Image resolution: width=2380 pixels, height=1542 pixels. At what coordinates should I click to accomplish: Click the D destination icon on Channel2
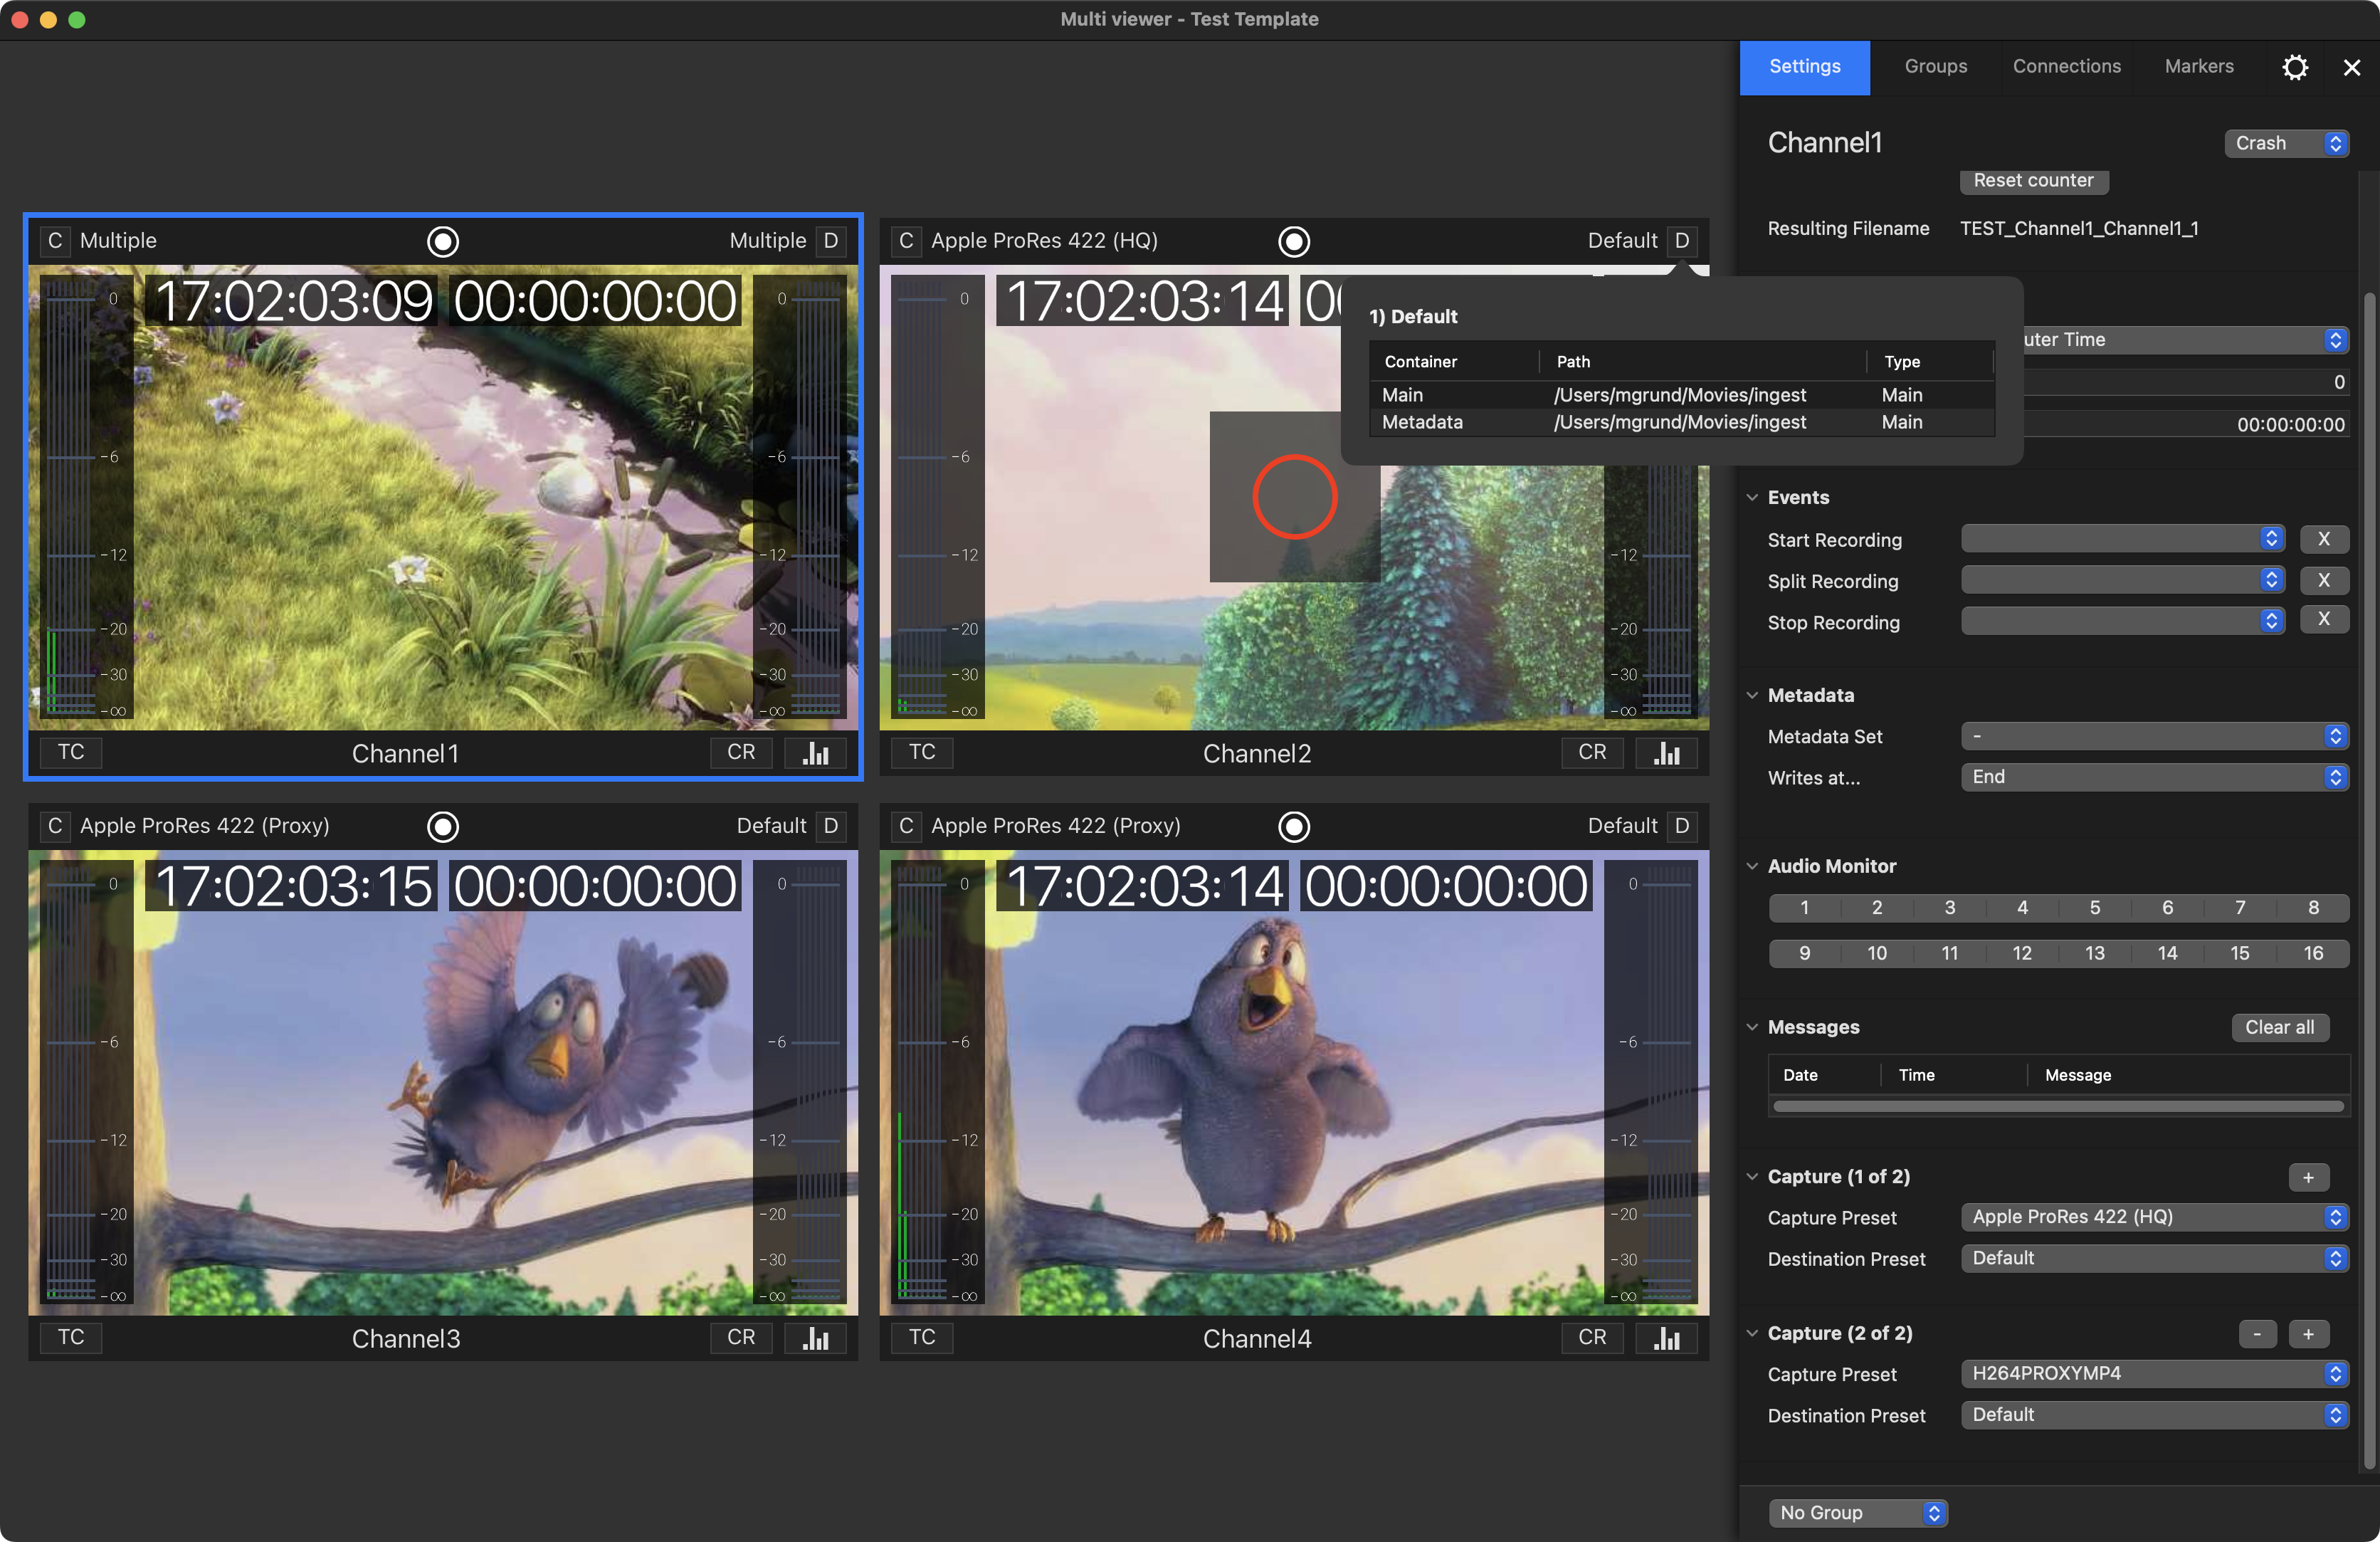(1682, 241)
